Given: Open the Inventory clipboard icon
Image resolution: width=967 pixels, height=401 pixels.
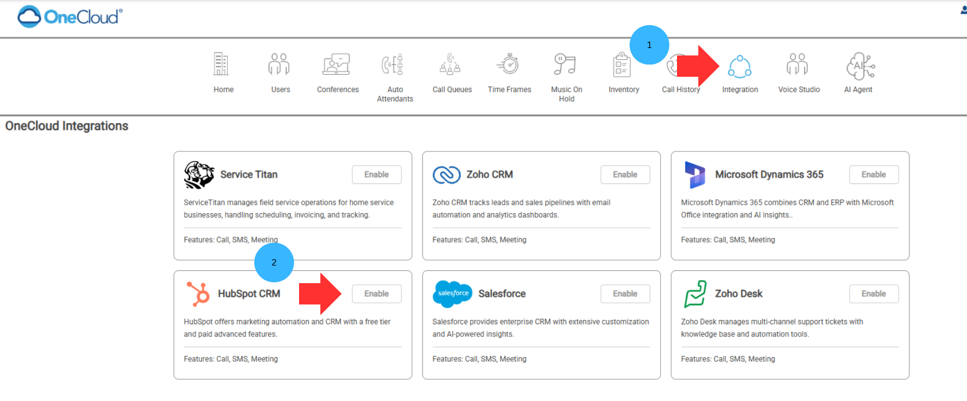Looking at the screenshot, I should pos(622,66).
